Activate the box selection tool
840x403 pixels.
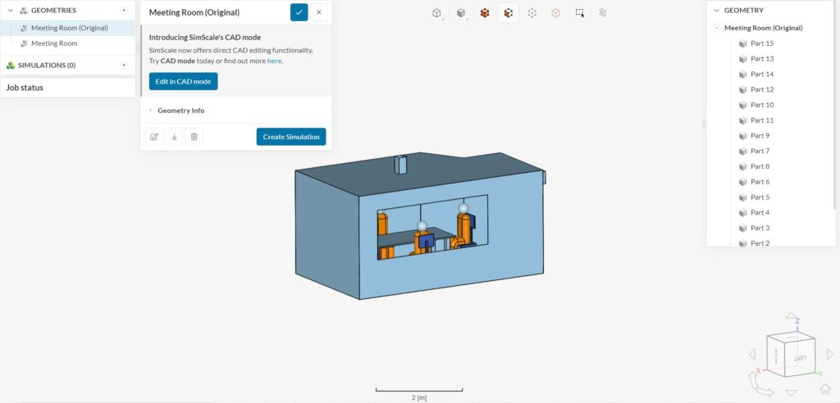pos(580,13)
